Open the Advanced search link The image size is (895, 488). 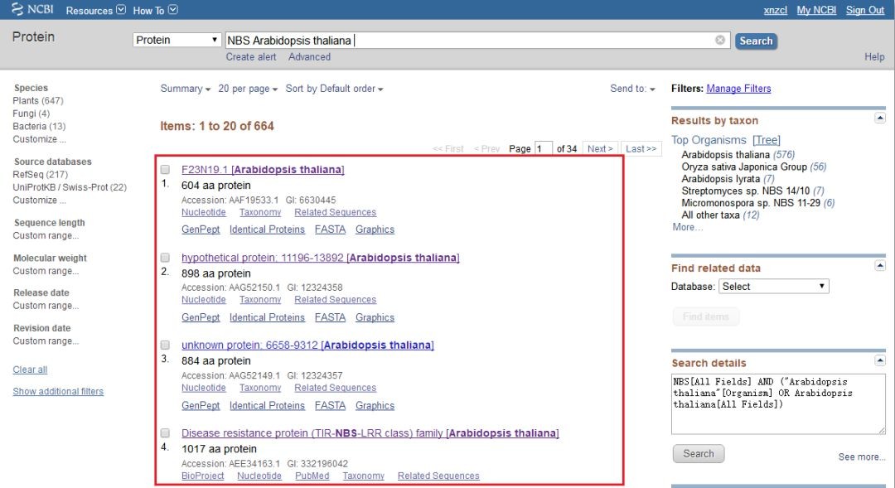click(x=309, y=57)
